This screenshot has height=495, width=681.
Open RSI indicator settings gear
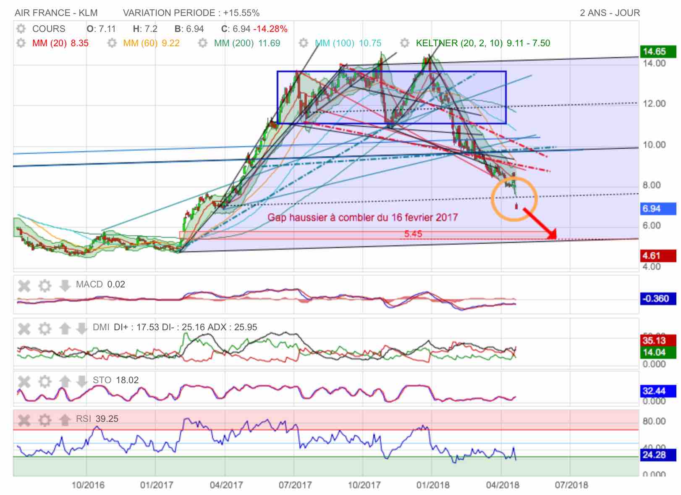(x=45, y=420)
